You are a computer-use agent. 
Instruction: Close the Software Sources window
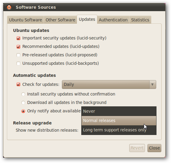[x=9, y=7]
